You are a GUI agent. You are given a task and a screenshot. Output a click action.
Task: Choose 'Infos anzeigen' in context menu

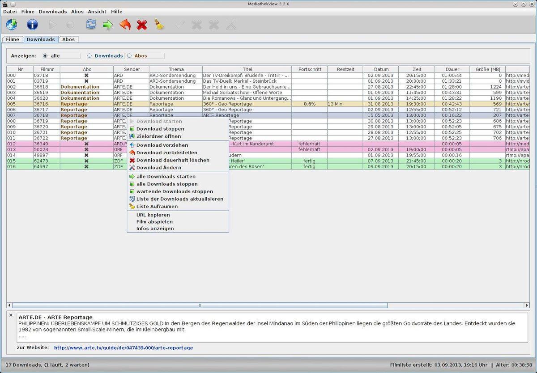tap(178, 229)
